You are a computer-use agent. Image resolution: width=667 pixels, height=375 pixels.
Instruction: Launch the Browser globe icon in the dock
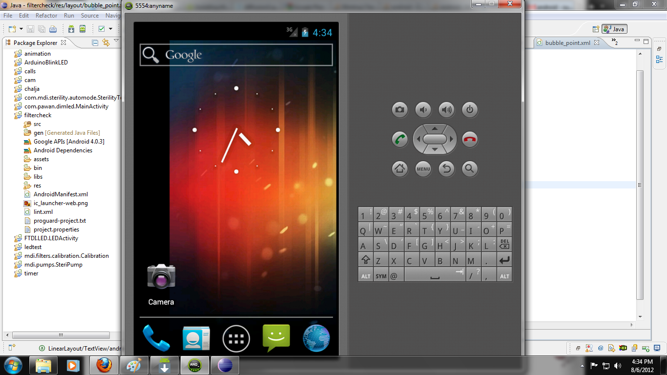pos(316,338)
